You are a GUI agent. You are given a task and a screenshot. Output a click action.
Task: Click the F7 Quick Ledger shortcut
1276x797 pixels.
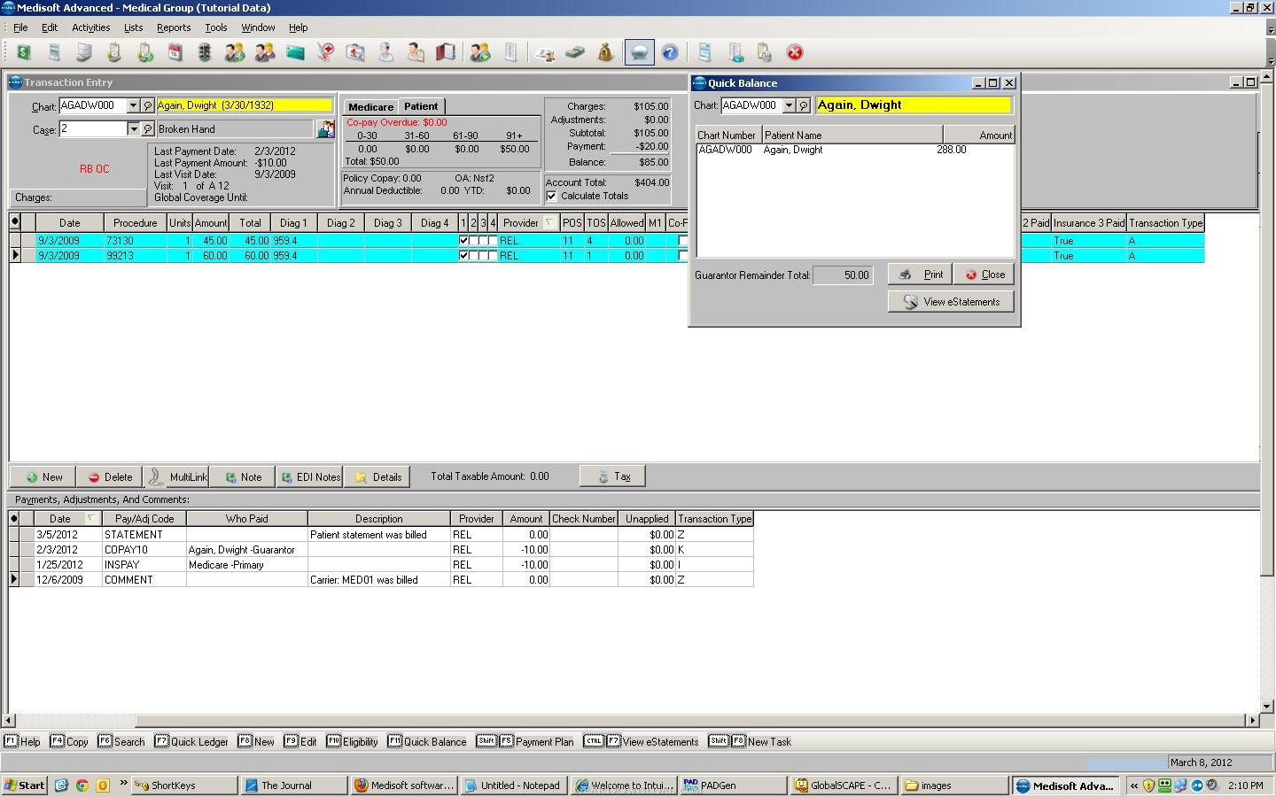click(191, 741)
